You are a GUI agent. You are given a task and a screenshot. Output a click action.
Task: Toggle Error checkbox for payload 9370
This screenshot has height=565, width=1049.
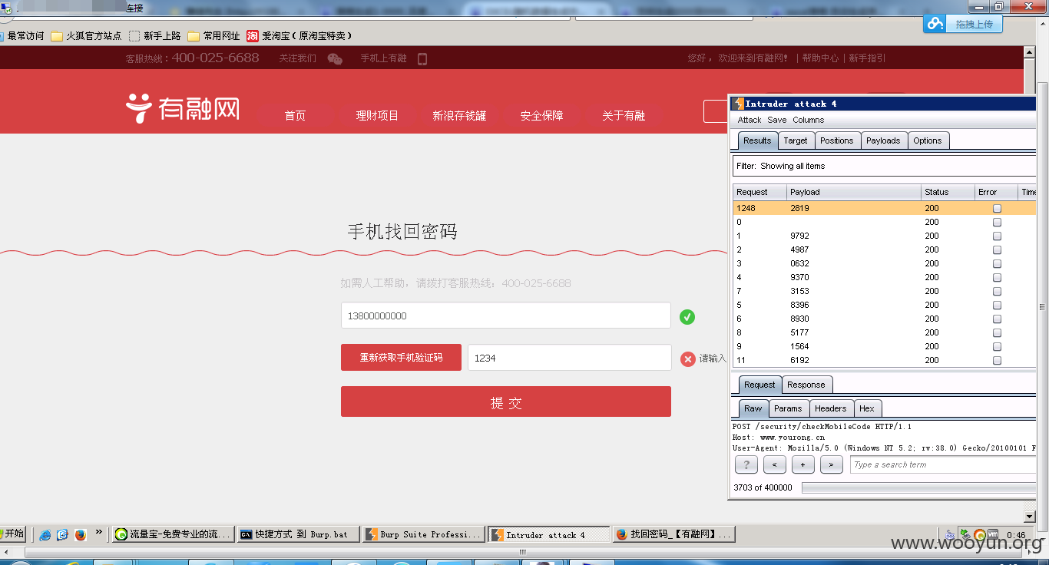[x=997, y=277]
